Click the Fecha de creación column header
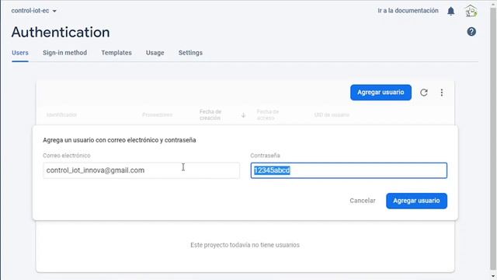Screen dimensions: 497x280 coord(210,115)
